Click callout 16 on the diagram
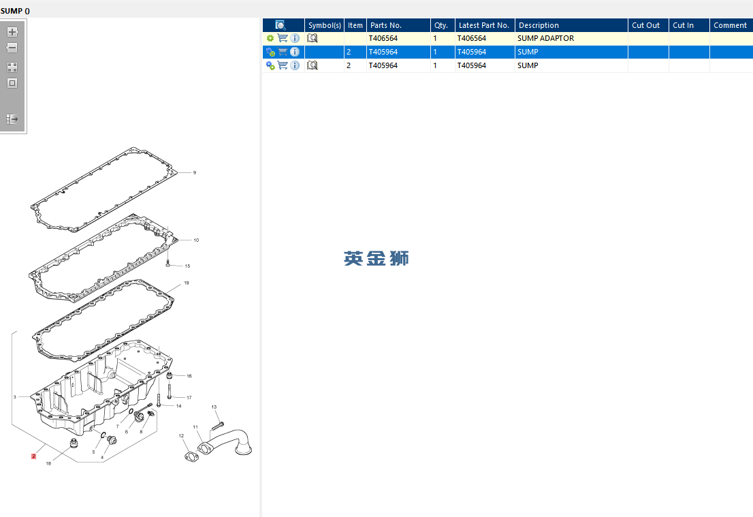Screen dimensions: 753x517 coord(189,376)
